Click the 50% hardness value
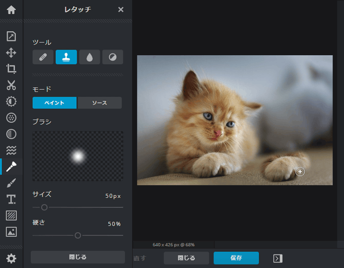 click(114, 224)
